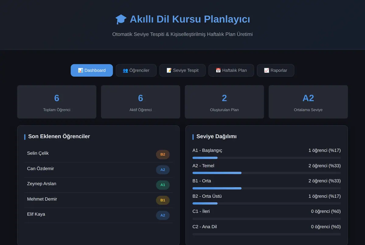This screenshot has width=365, height=245.
Task: Switch to the Öğrenciler tab
Action: 136,70
